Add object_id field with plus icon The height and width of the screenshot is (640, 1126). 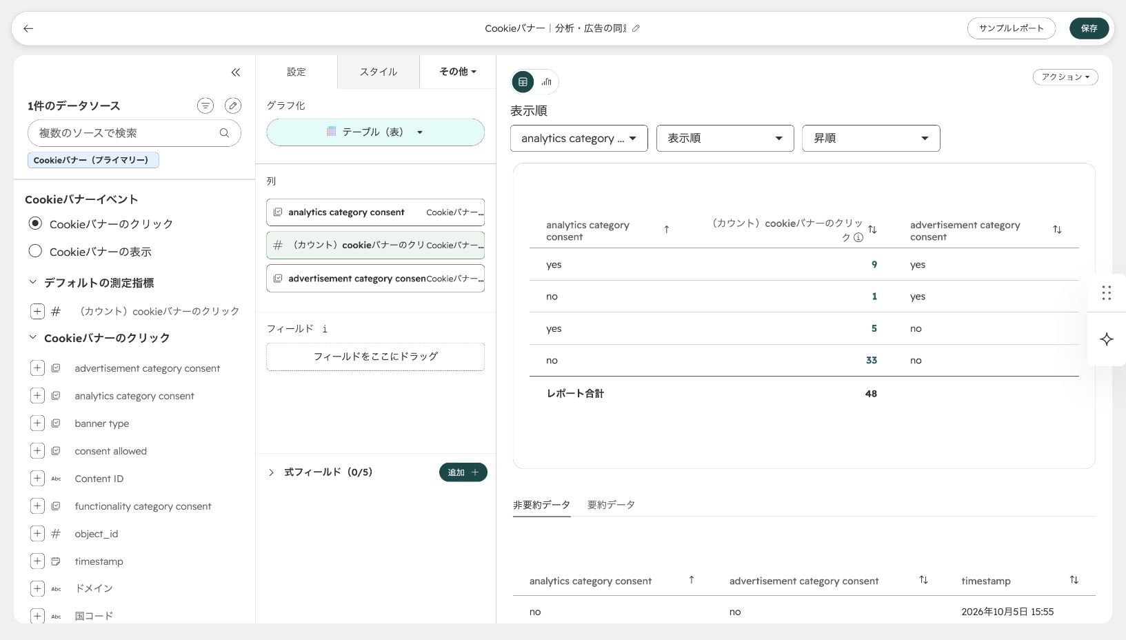37,534
